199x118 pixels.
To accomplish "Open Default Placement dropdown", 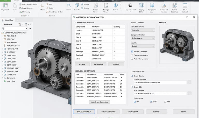I will click(x=143, y=30).
